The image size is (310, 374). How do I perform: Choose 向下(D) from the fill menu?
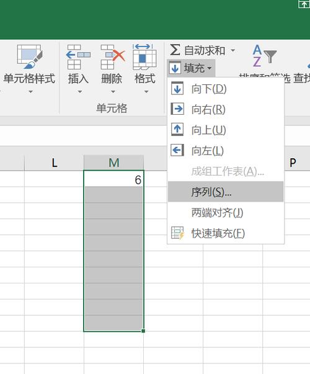point(226,89)
